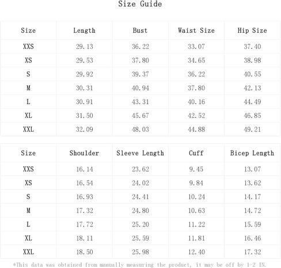Click the waist value 34.65
Screen dimensions: 281x268
196,60
